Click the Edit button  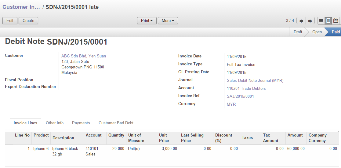[10, 21]
